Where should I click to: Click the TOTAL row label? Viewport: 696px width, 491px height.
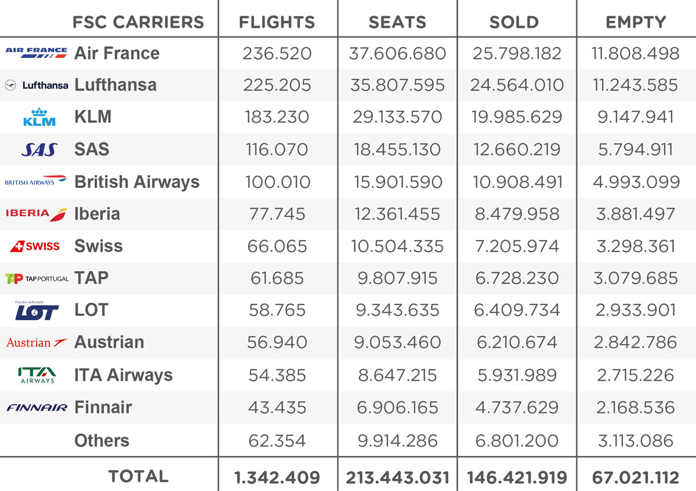click(138, 477)
